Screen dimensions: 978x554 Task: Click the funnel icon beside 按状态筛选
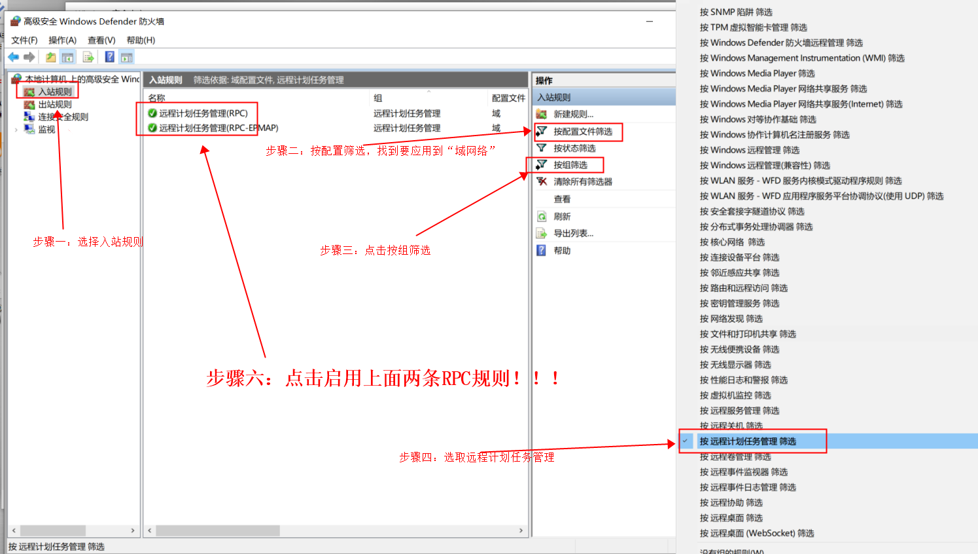click(542, 148)
